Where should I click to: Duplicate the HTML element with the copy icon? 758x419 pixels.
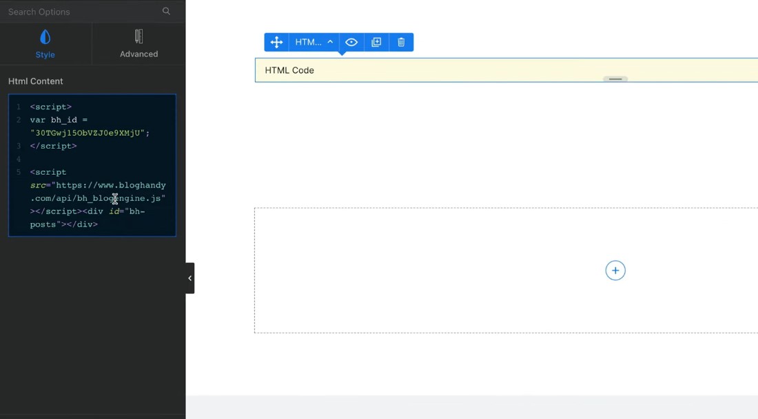(376, 42)
